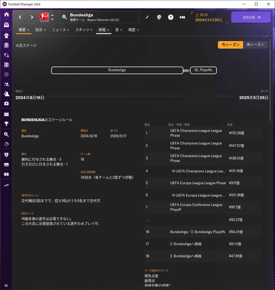
Task: Open Squad via the shirt icon
Action: point(6,35)
